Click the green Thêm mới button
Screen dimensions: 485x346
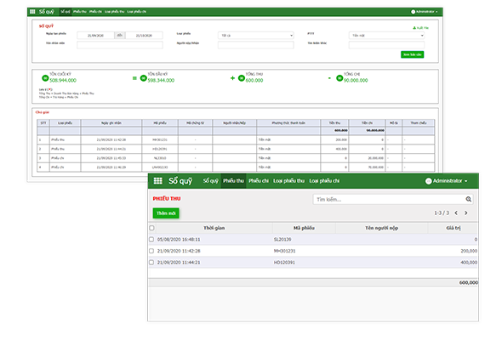166,213
